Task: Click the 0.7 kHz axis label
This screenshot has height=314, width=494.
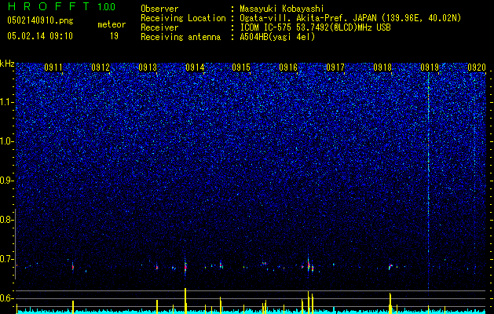Action: coord(5,259)
